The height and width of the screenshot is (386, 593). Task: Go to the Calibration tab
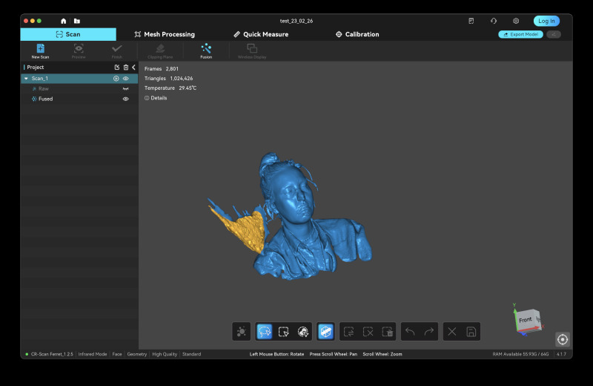pos(357,34)
